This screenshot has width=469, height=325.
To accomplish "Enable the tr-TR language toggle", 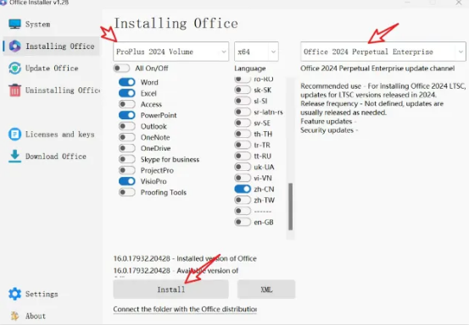I will pyautogui.click(x=243, y=145).
